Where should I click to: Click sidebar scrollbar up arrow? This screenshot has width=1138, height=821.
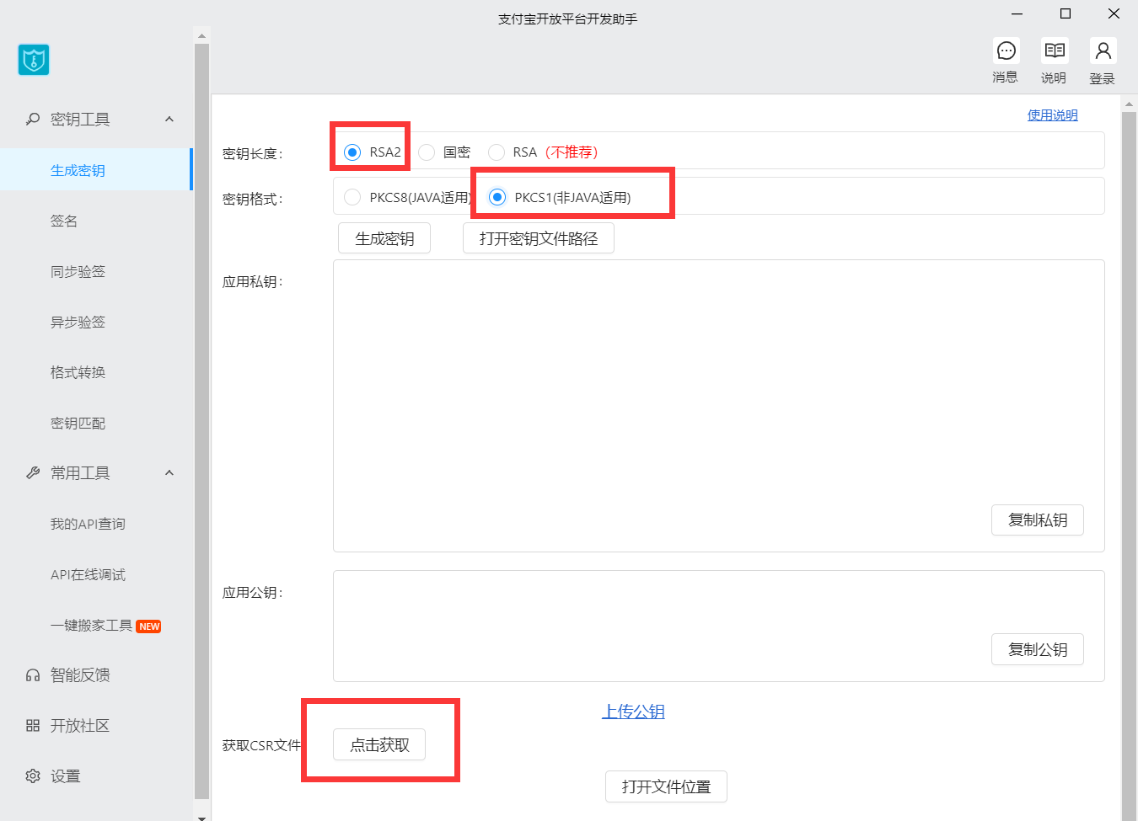pyautogui.click(x=201, y=35)
